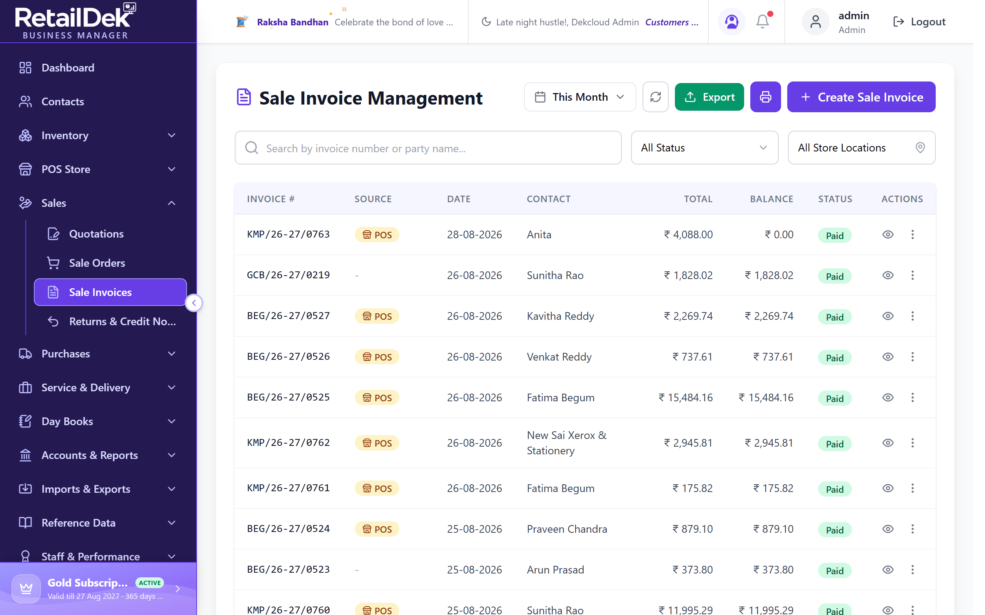
Task: Open more actions for invoice KMP/26-27/0761
Action: click(x=912, y=488)
